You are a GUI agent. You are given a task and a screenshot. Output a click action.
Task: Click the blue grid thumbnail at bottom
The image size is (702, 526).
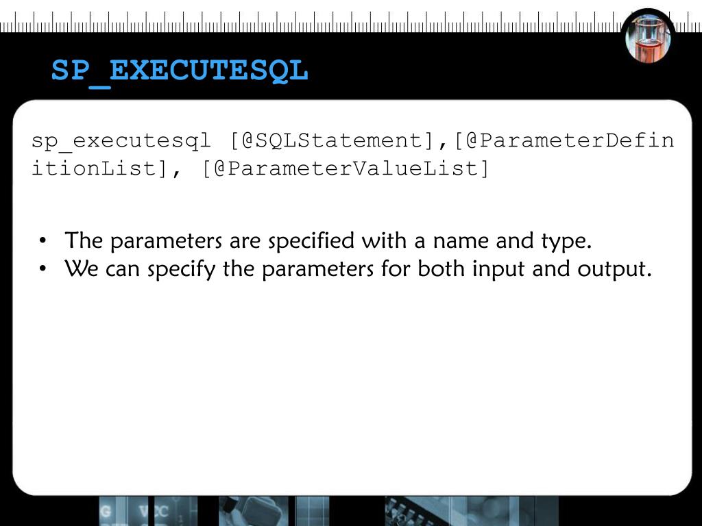click(x=313, y=511)
